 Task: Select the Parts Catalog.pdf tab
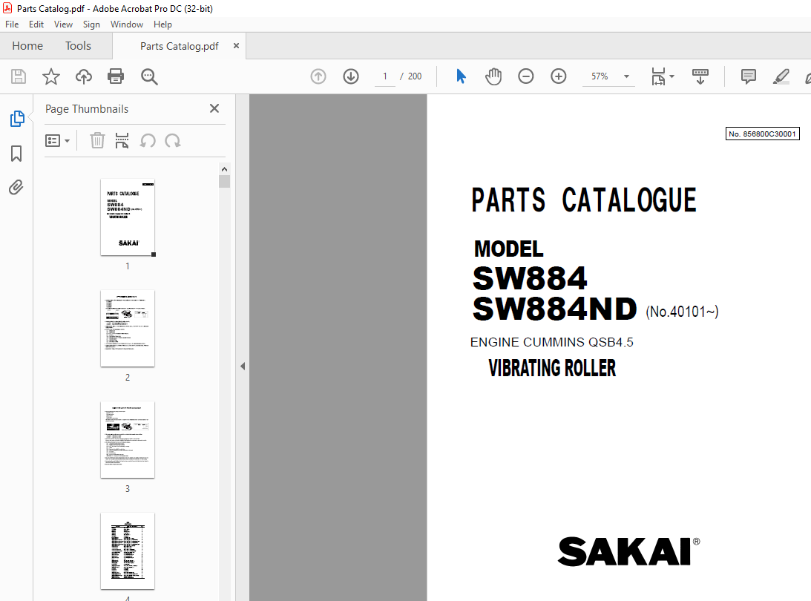pyautogui.click(x=179, y=46)
